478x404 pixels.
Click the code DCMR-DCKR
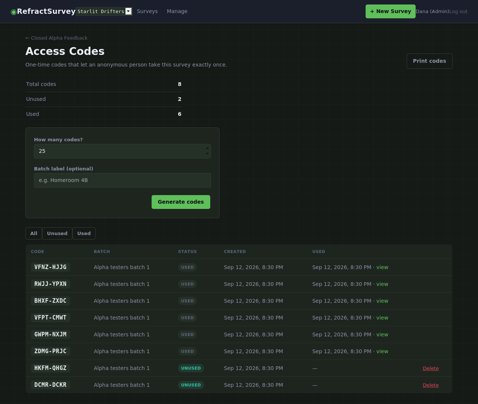[50, 385]
